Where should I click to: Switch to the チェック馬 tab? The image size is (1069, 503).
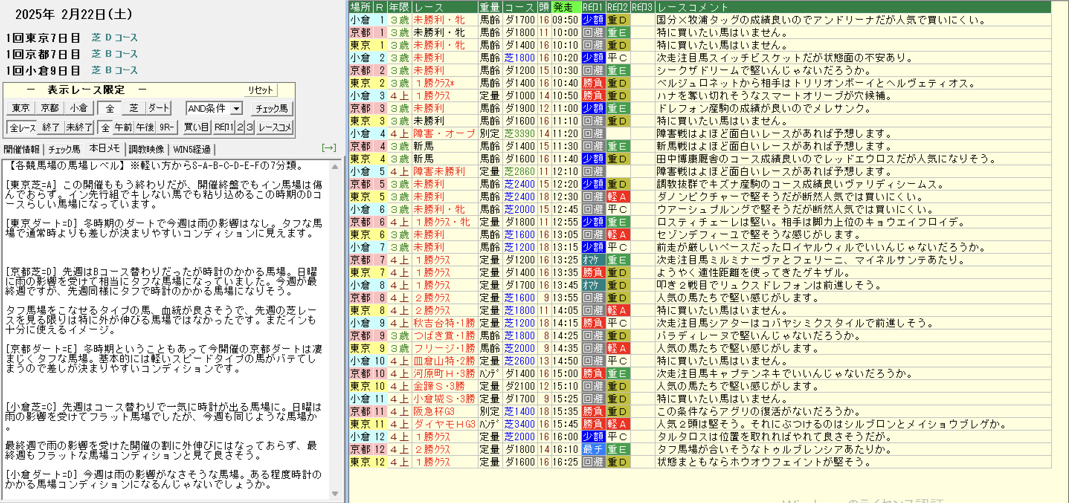(64, 149)
